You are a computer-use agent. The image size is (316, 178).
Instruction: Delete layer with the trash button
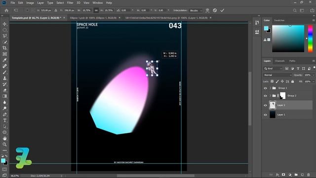(x=308, y=175)
